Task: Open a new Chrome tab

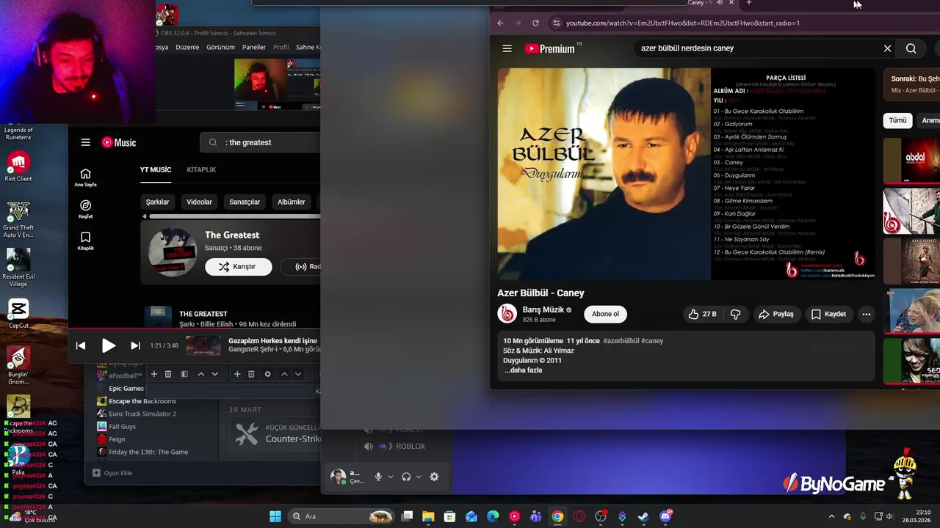Action: [x=749, y=3]
